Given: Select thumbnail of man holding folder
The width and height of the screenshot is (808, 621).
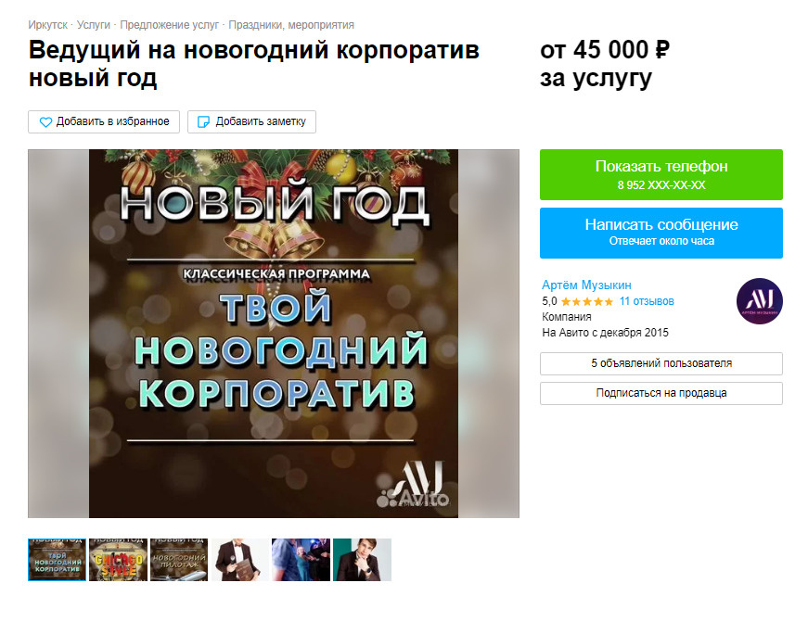Looking at the screenshot, I should (240, 560).
